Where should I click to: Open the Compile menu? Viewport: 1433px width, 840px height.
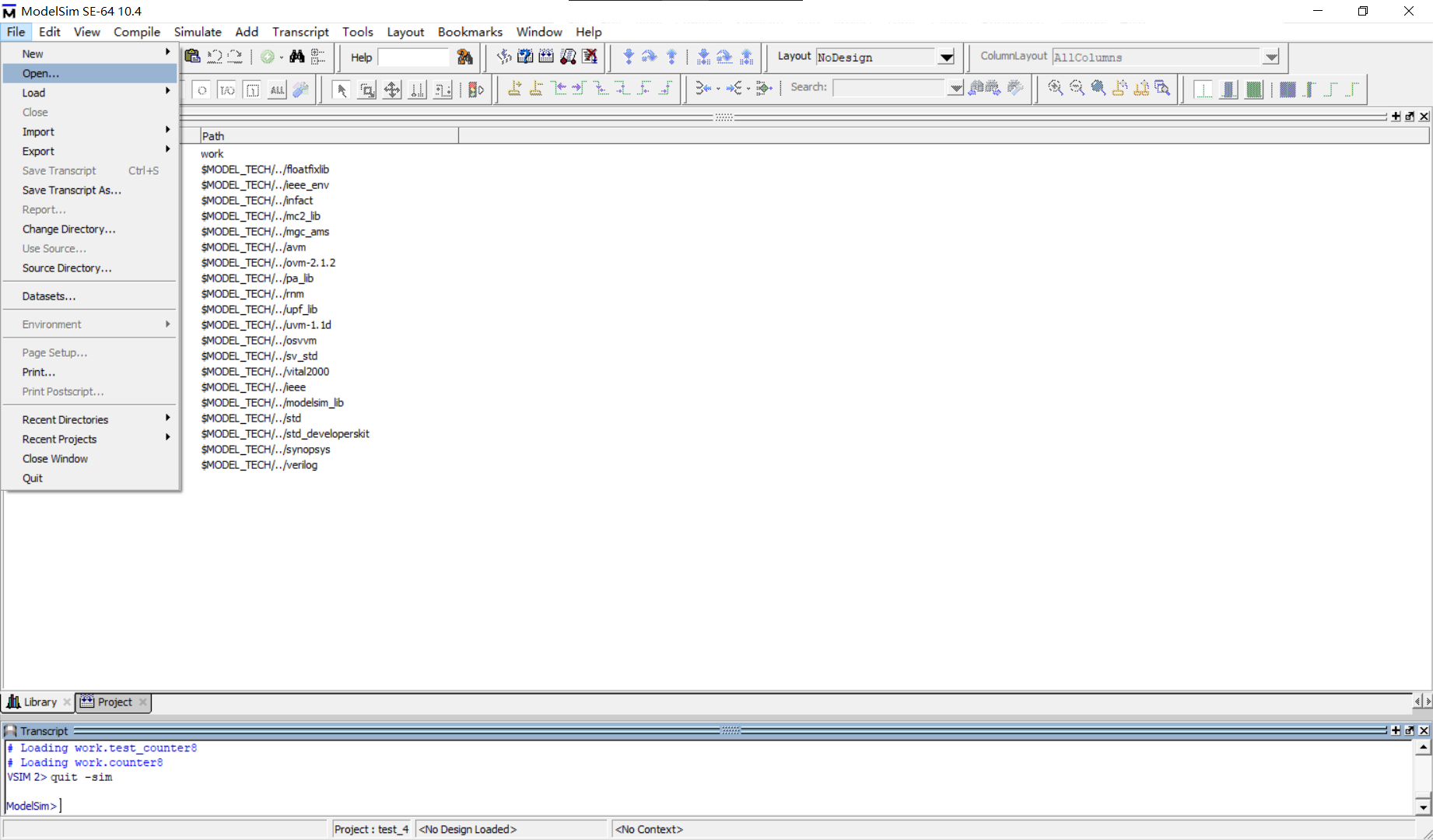[x=137, y=32]
